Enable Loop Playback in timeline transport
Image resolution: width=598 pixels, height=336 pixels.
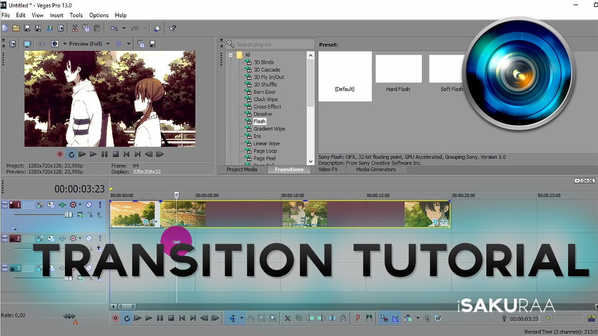coord(127,318)
